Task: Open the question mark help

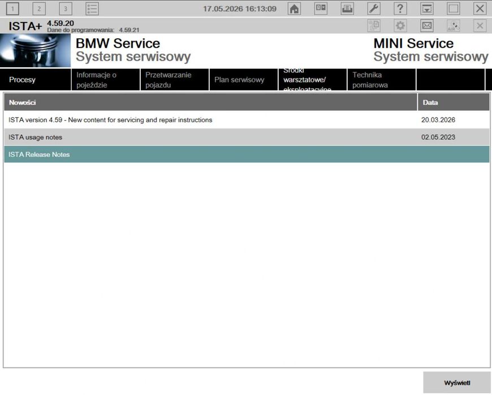Action: [x=400, y=9]
